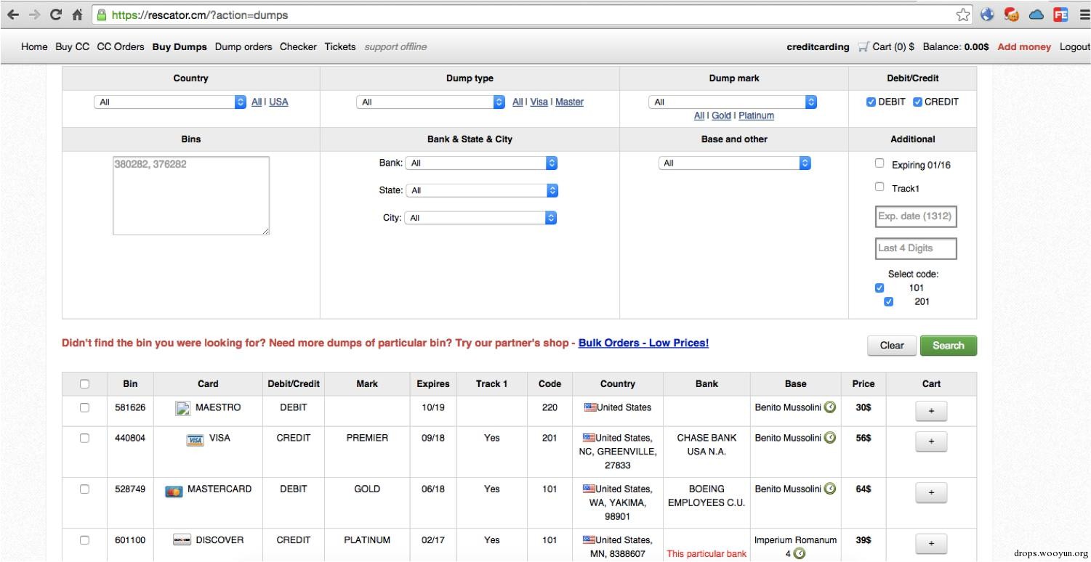Open the Dump mark dropdown
Viewport: 1091px width, 562px height.
click(x=733, y=102)
